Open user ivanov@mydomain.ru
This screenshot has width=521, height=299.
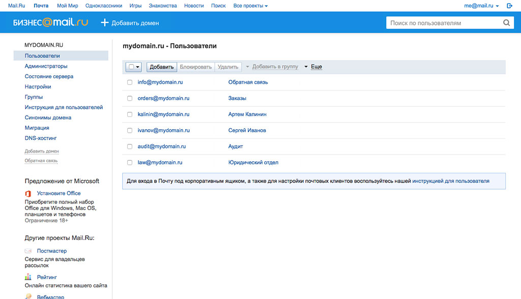point(163,130)
